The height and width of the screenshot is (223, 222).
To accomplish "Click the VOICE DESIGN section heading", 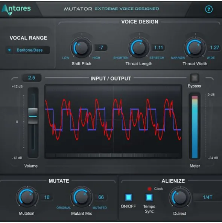I will [140, 22].
